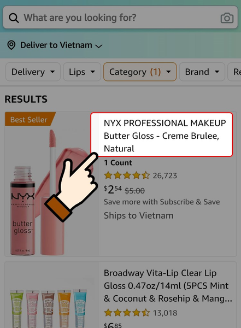Open camera search icon in search bar
Screen dimensions: 241x328
tap(227, 18)
